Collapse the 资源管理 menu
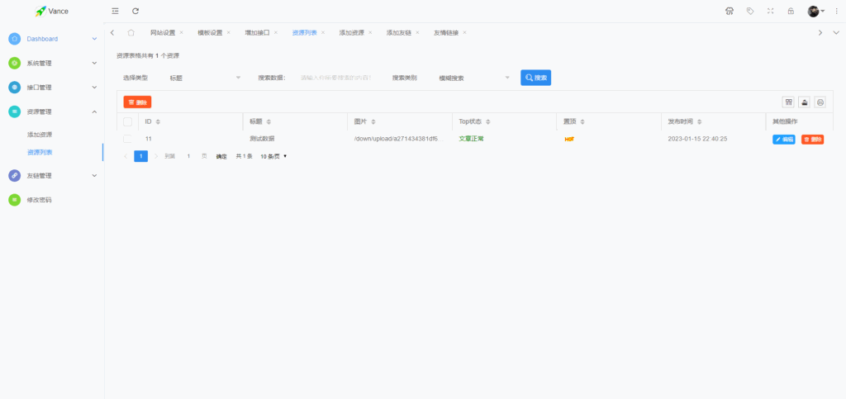 (x=94, y=112)
